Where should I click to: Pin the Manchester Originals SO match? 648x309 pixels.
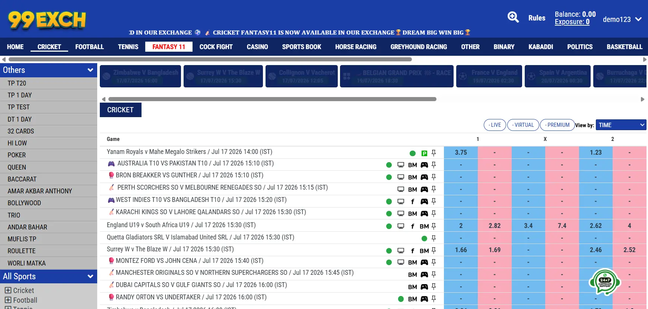pos(433,274)
